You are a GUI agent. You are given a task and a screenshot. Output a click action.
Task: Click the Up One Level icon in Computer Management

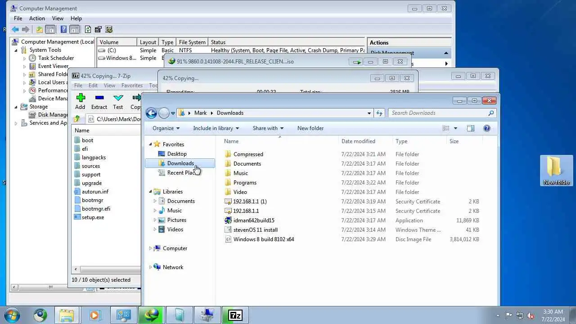40,29
